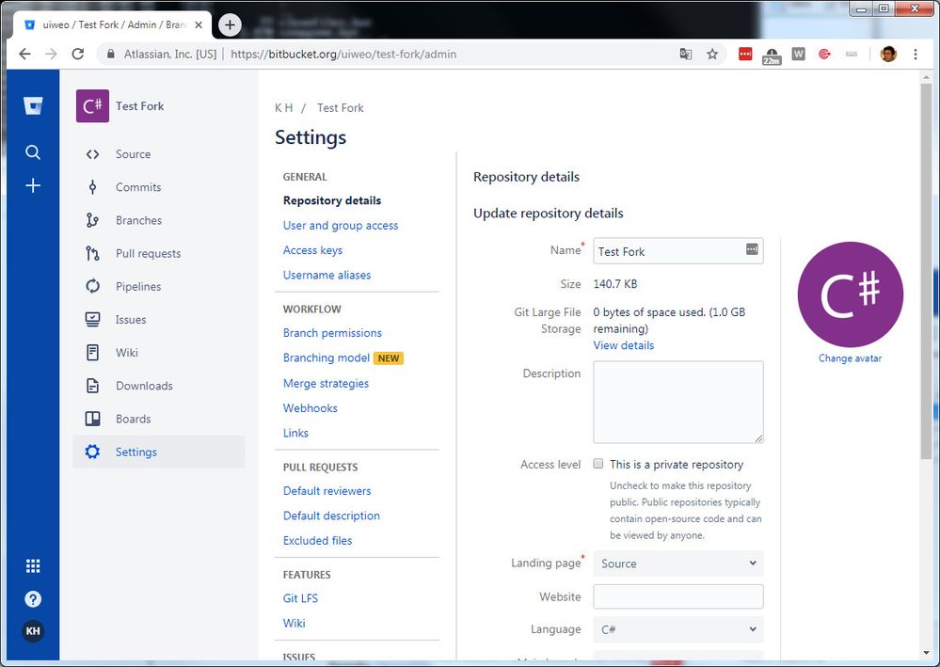
Task: Open the KH profile avatar at sidebar bottom
Action: point(33,631)
